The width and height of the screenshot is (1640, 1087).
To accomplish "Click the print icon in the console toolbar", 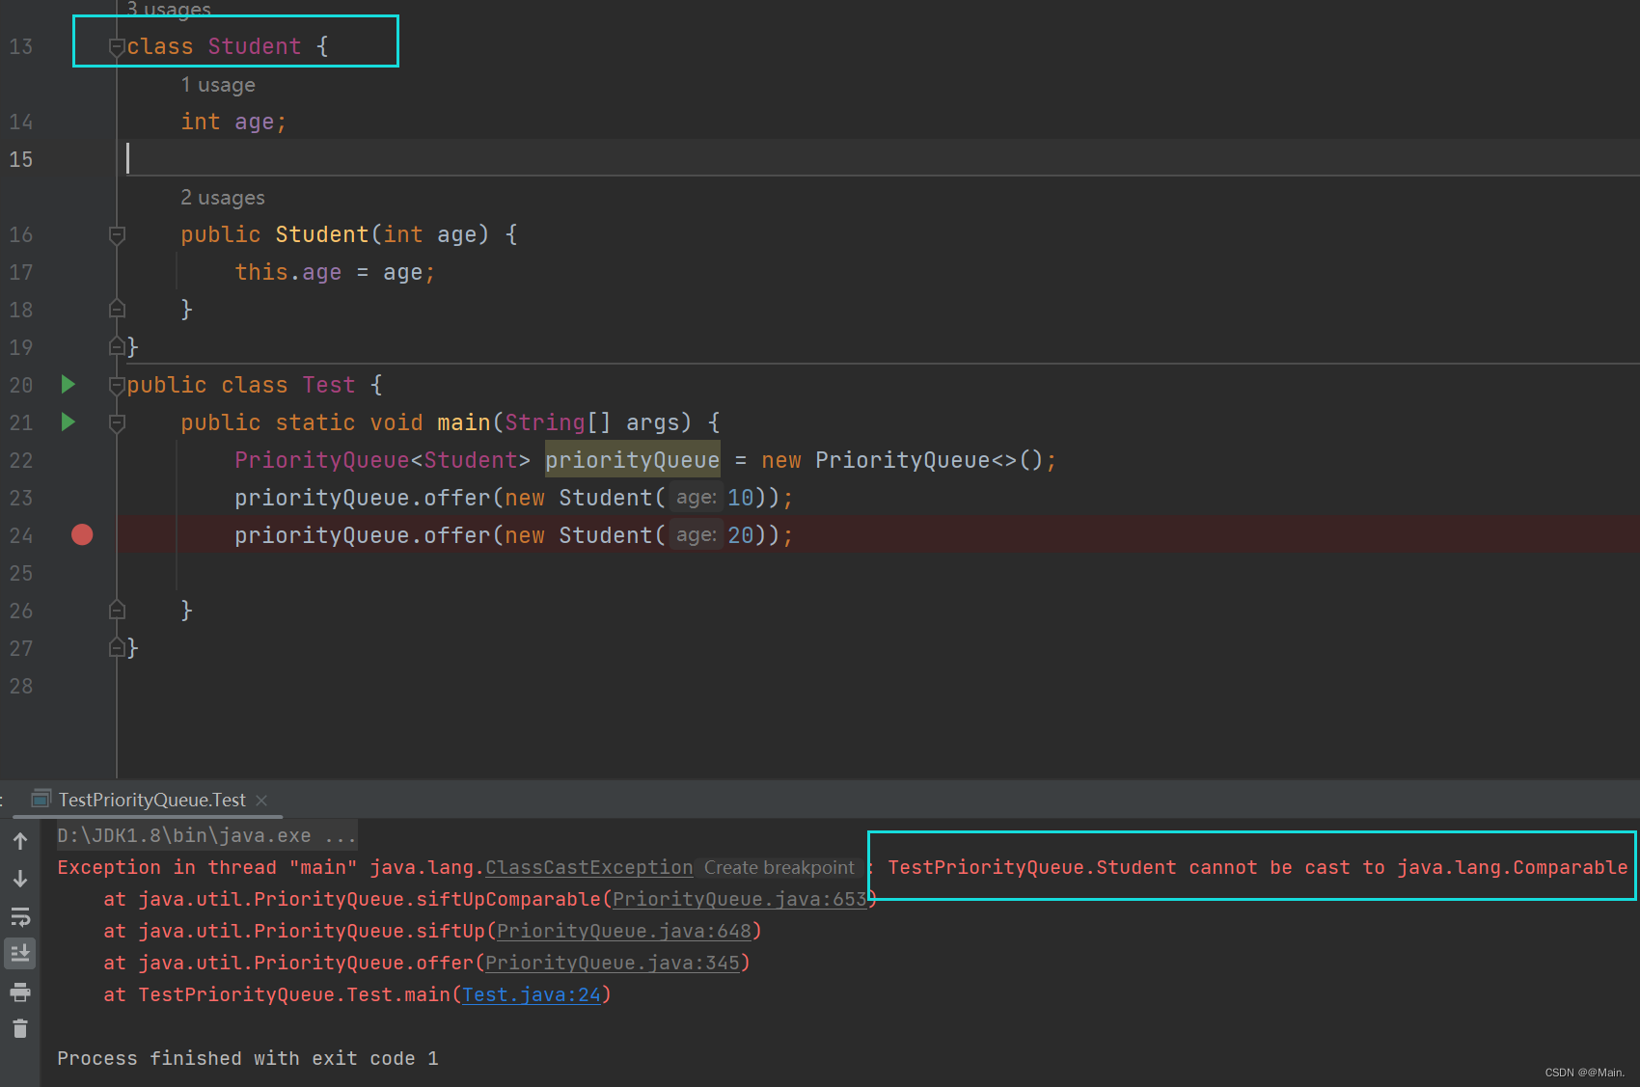I will click(20, 992).
